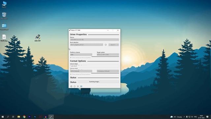Close the Rufus window
This screenshot has width=211, height=119.
pyautogui.click(x=118, y=30)
